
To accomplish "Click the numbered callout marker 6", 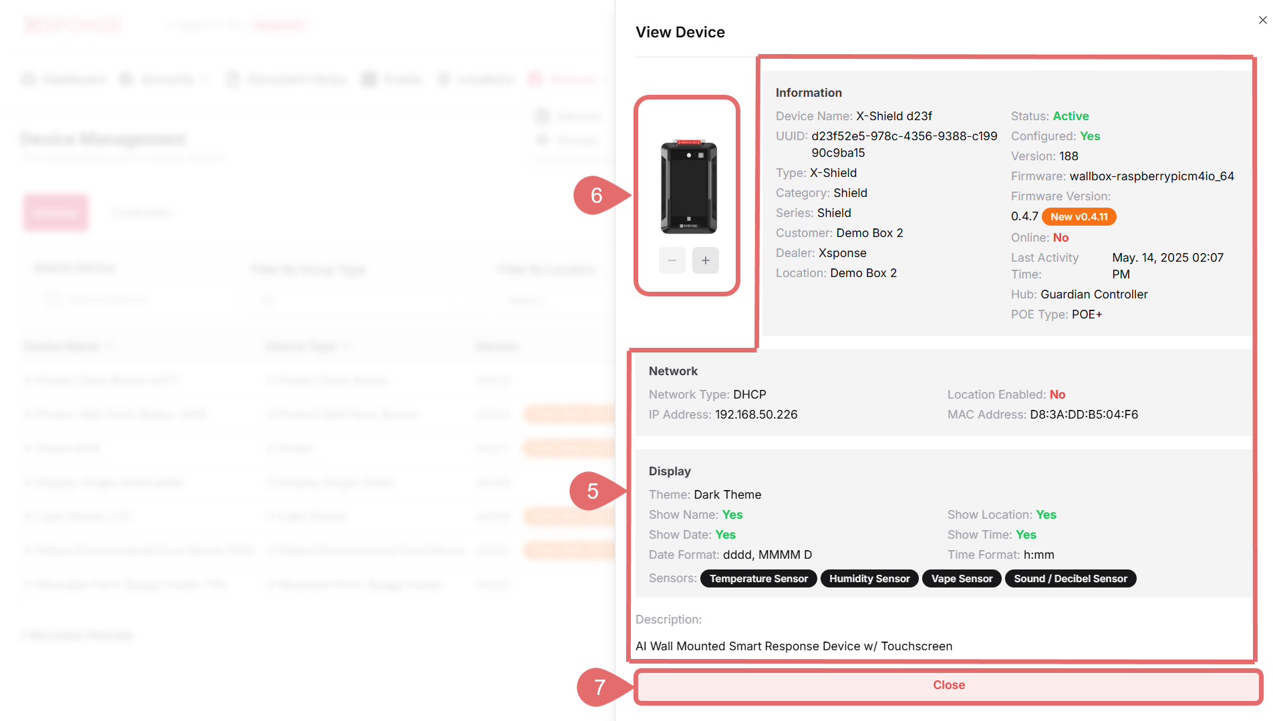I will click(x=596, y=196).
